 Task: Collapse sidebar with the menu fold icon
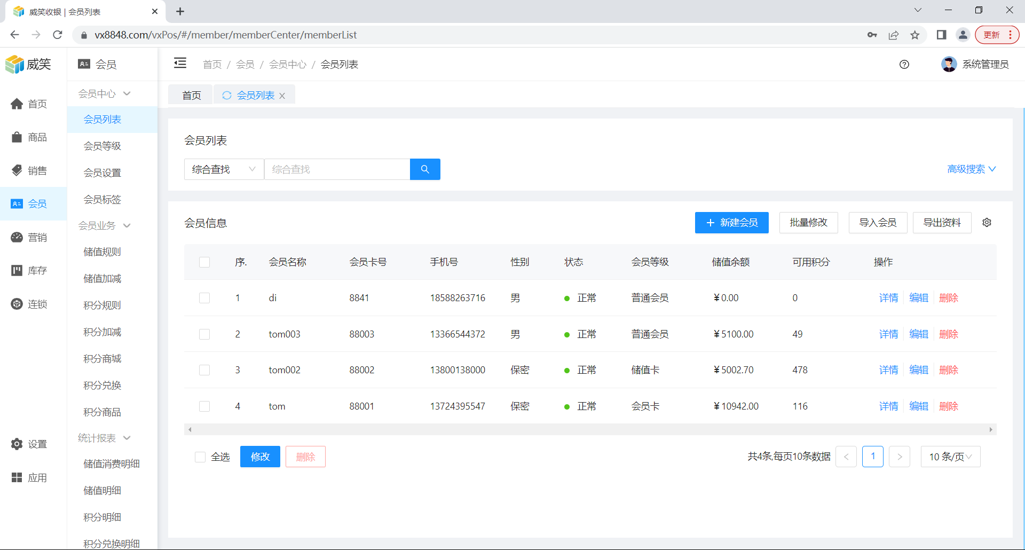coord(180,64)
